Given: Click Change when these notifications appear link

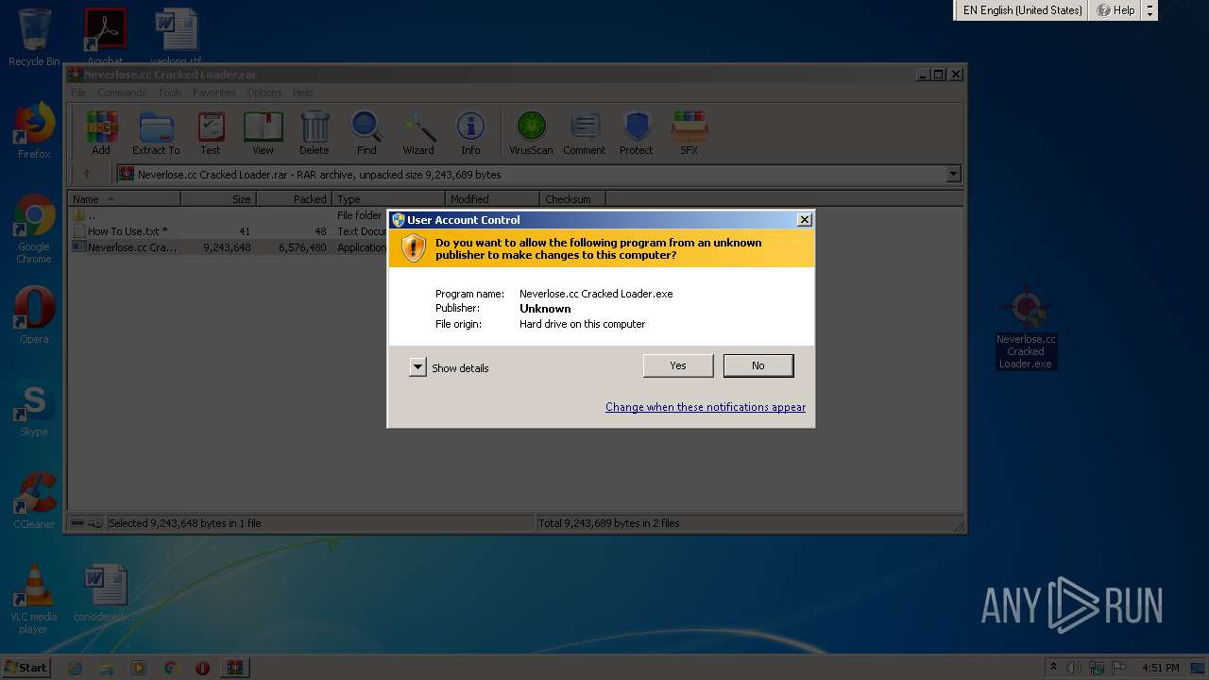Looking at the screenshot, I should pos(706,407).
